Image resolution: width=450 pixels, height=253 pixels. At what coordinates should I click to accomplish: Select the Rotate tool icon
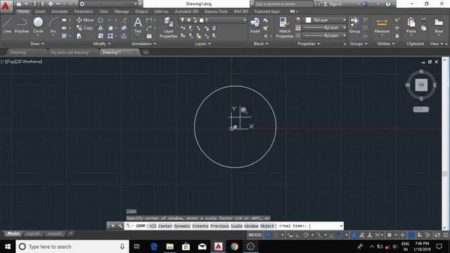tap(101, 20)
